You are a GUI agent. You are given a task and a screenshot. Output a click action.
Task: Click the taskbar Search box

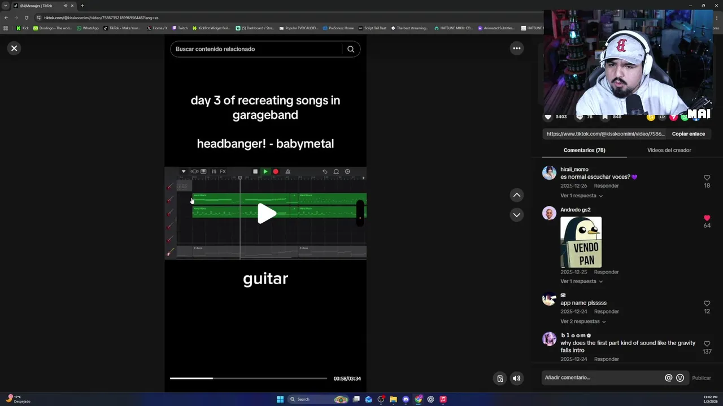(319, 399)
